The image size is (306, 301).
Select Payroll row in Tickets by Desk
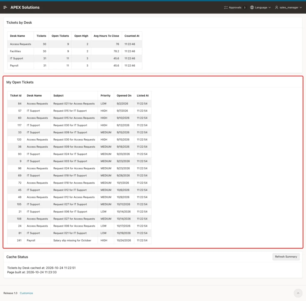[75, 65]
